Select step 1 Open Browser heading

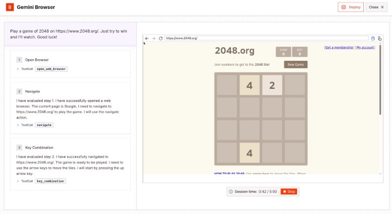[37, 60]
